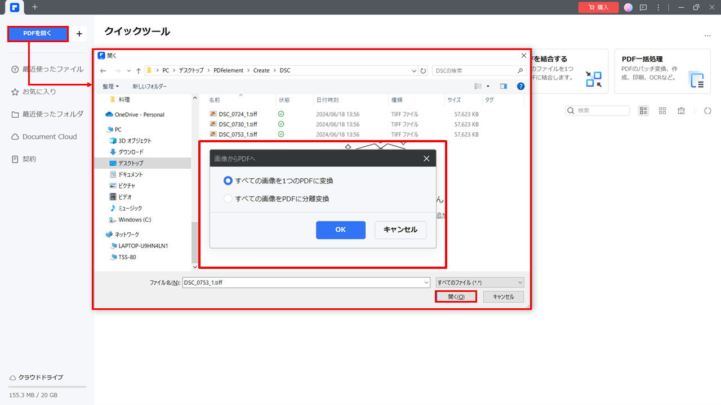Click Back arrow in open dialog
Screen dimensions: 721x405
(103, 71)
